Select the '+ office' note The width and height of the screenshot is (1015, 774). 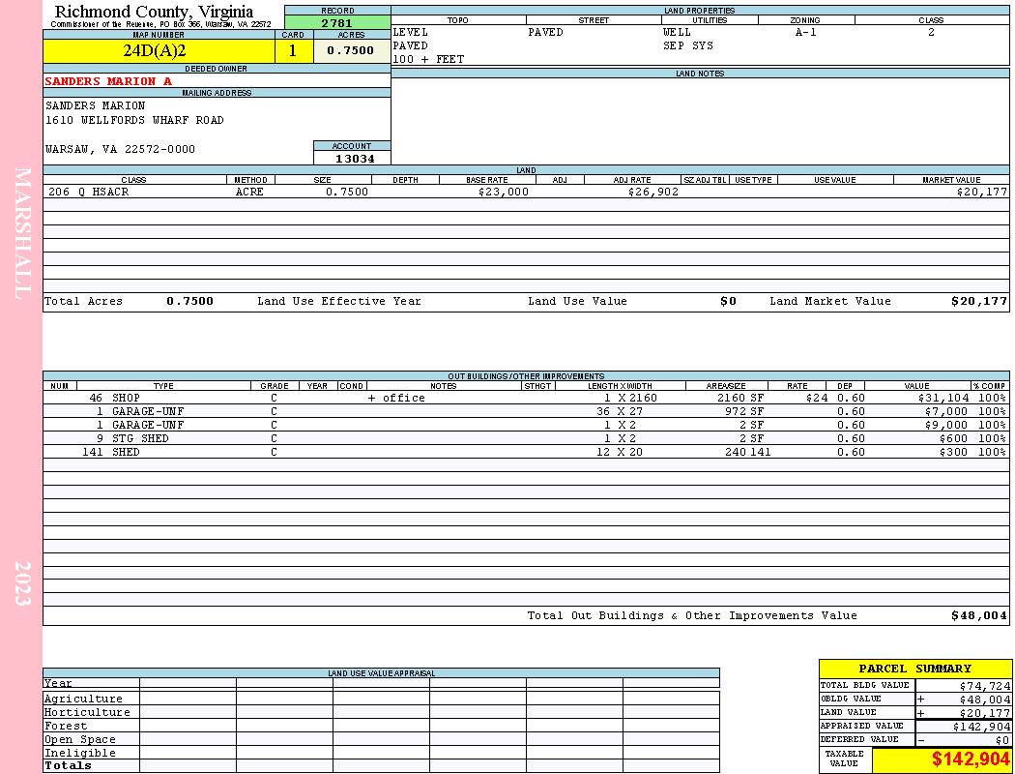396,398
